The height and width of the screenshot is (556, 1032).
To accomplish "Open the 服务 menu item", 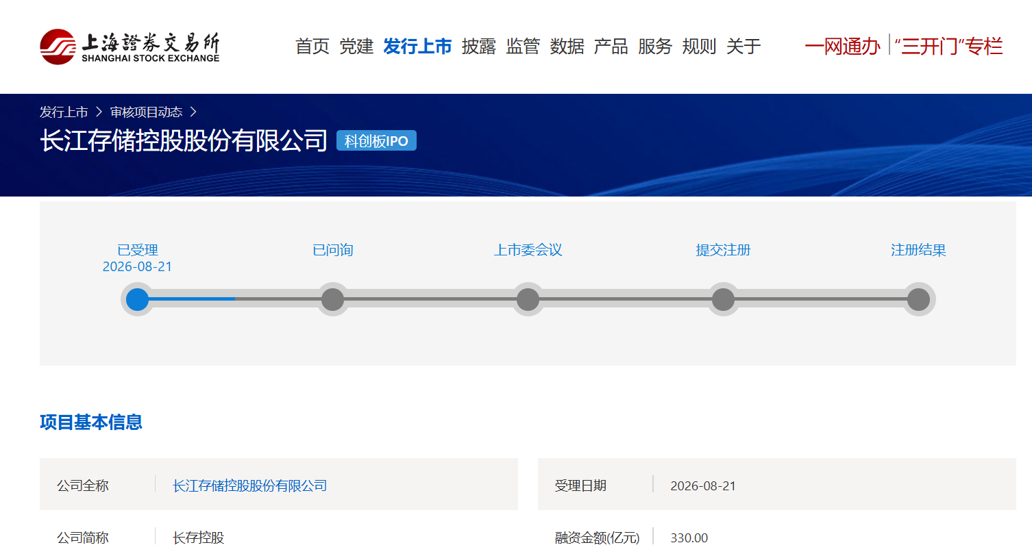I will 655,47.
